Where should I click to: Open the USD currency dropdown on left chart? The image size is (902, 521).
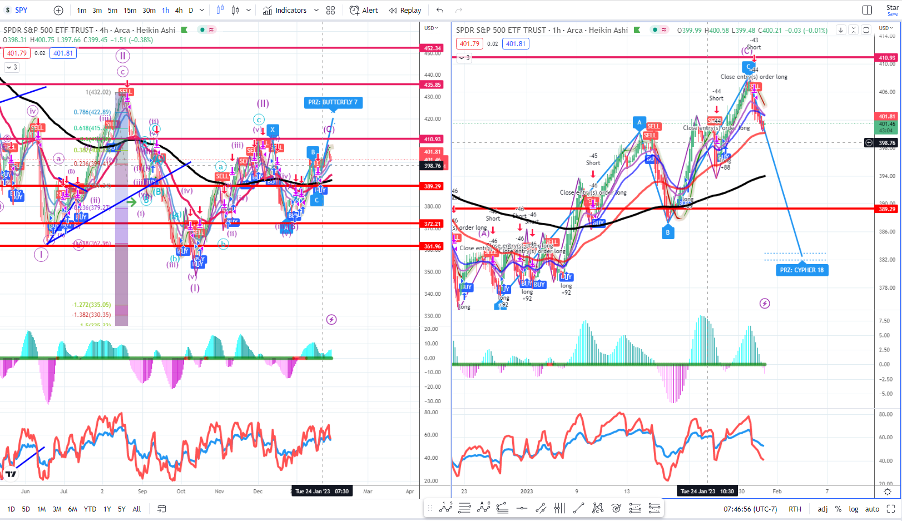click(431, 28)
